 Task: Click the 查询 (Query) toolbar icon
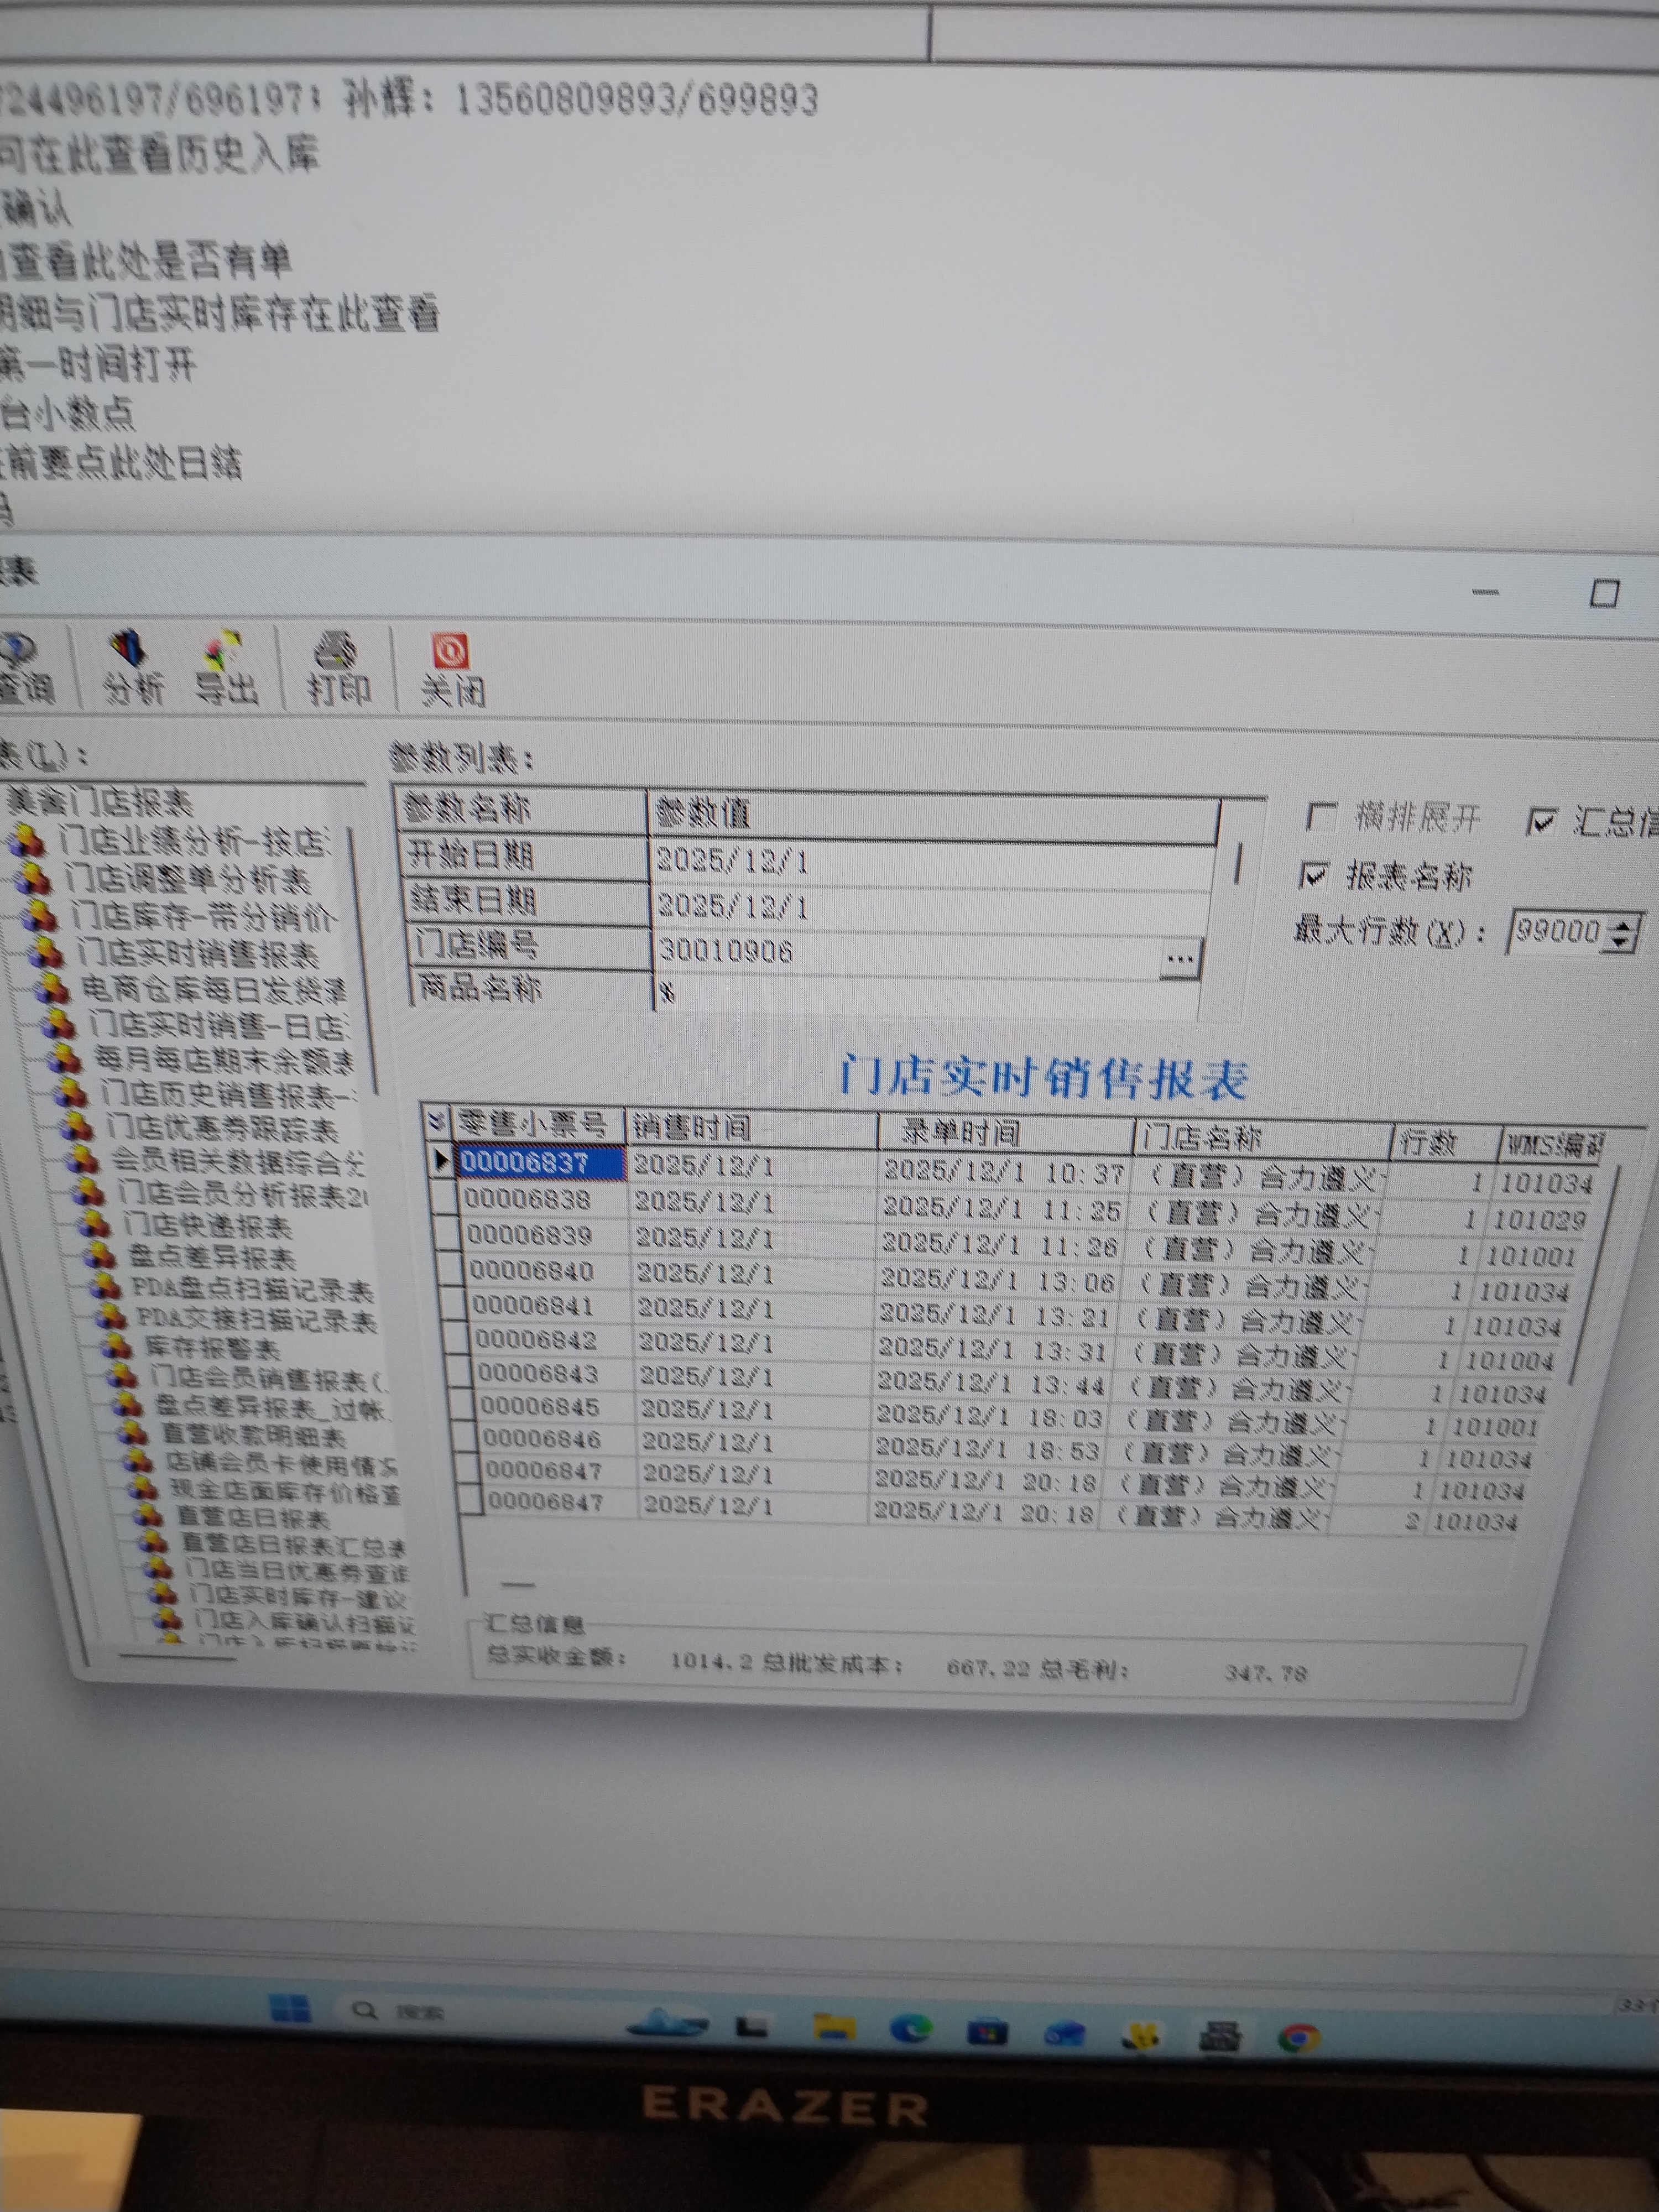[22, 668]
